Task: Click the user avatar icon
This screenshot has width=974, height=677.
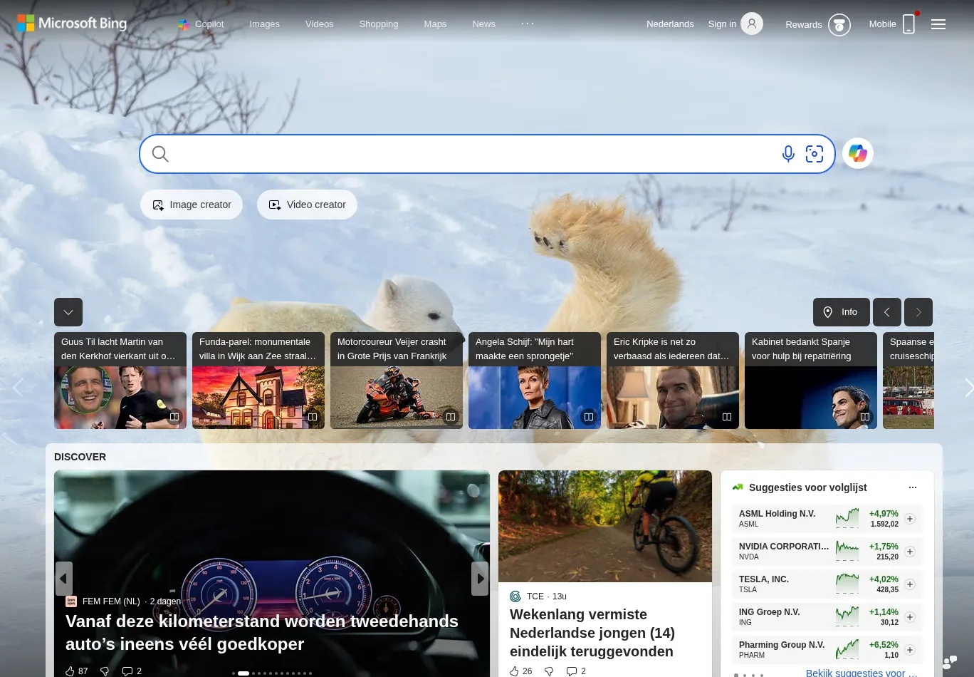Action: (x=752, y=24)
